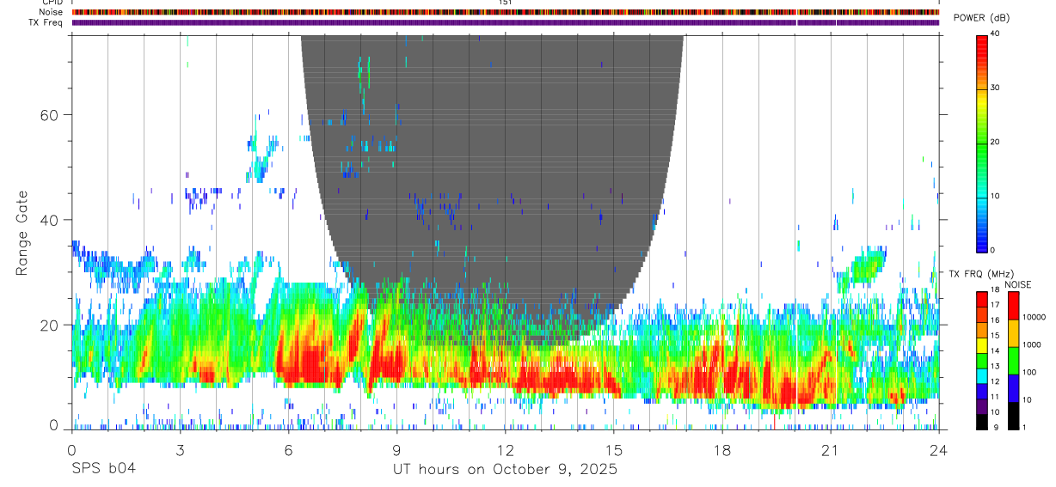Viewport: 1056px width, 487px height.
Task: Click the SPS b04 label
Action: tap(103, 470)
